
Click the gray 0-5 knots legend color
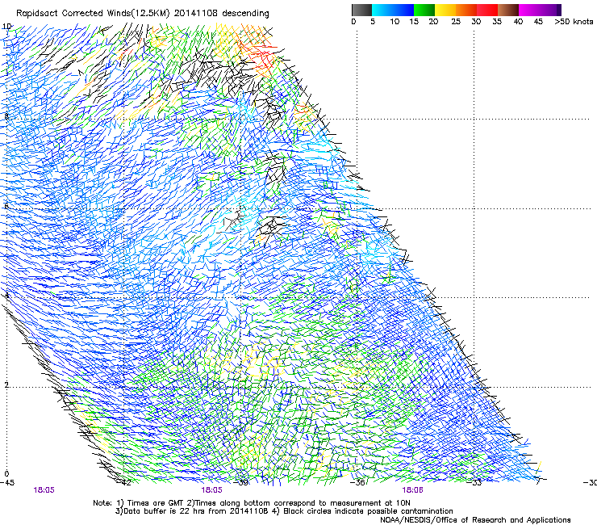(x=361, y=10)
